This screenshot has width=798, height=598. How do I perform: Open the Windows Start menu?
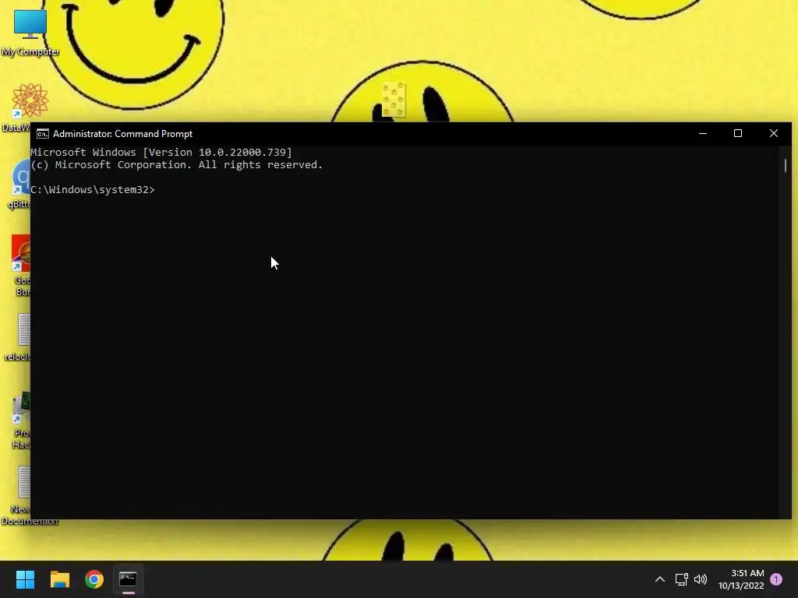(25, 579)
